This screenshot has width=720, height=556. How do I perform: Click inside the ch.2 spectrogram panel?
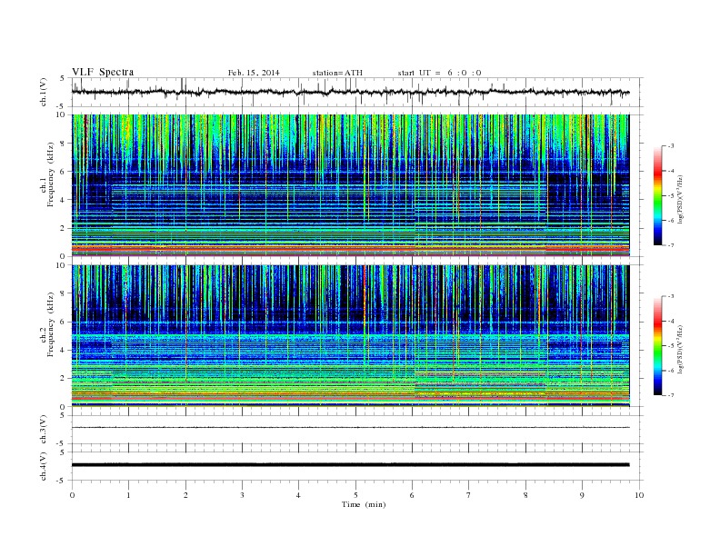coord(350,336)
